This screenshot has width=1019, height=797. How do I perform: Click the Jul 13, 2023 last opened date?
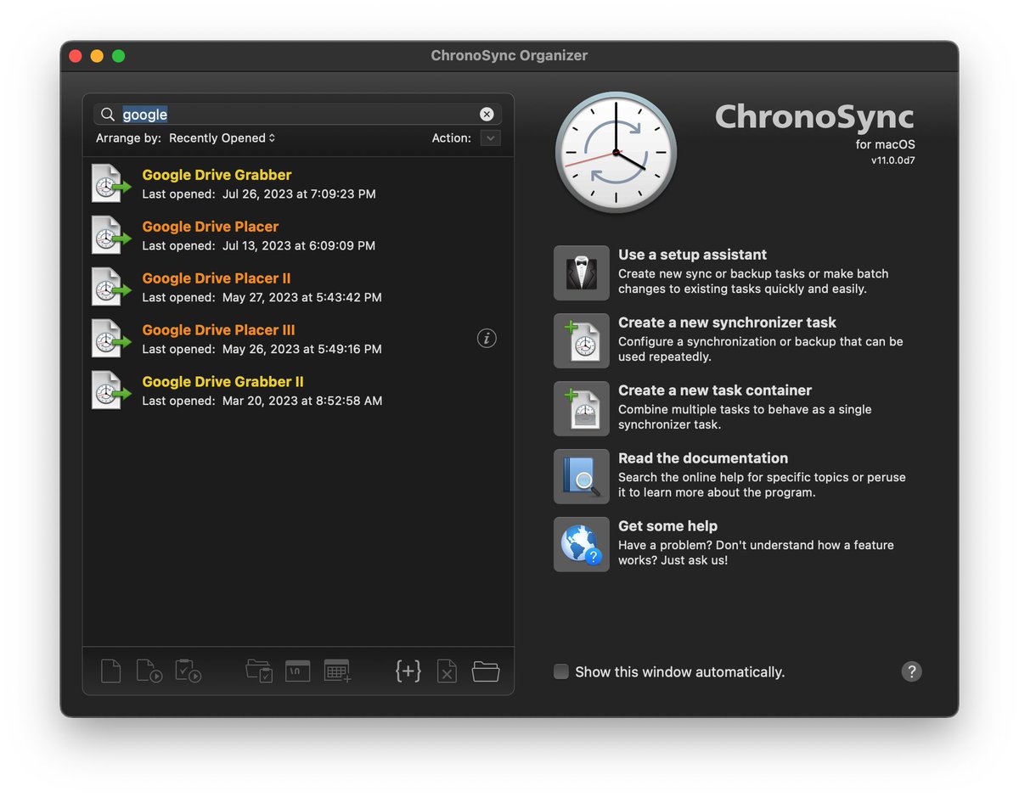pyautogui.click(x=299, y=246)
